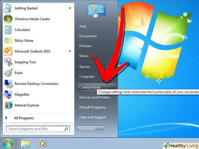Select the Calculator label
Viewport: 199px width, 149px height.
(22, 30)
